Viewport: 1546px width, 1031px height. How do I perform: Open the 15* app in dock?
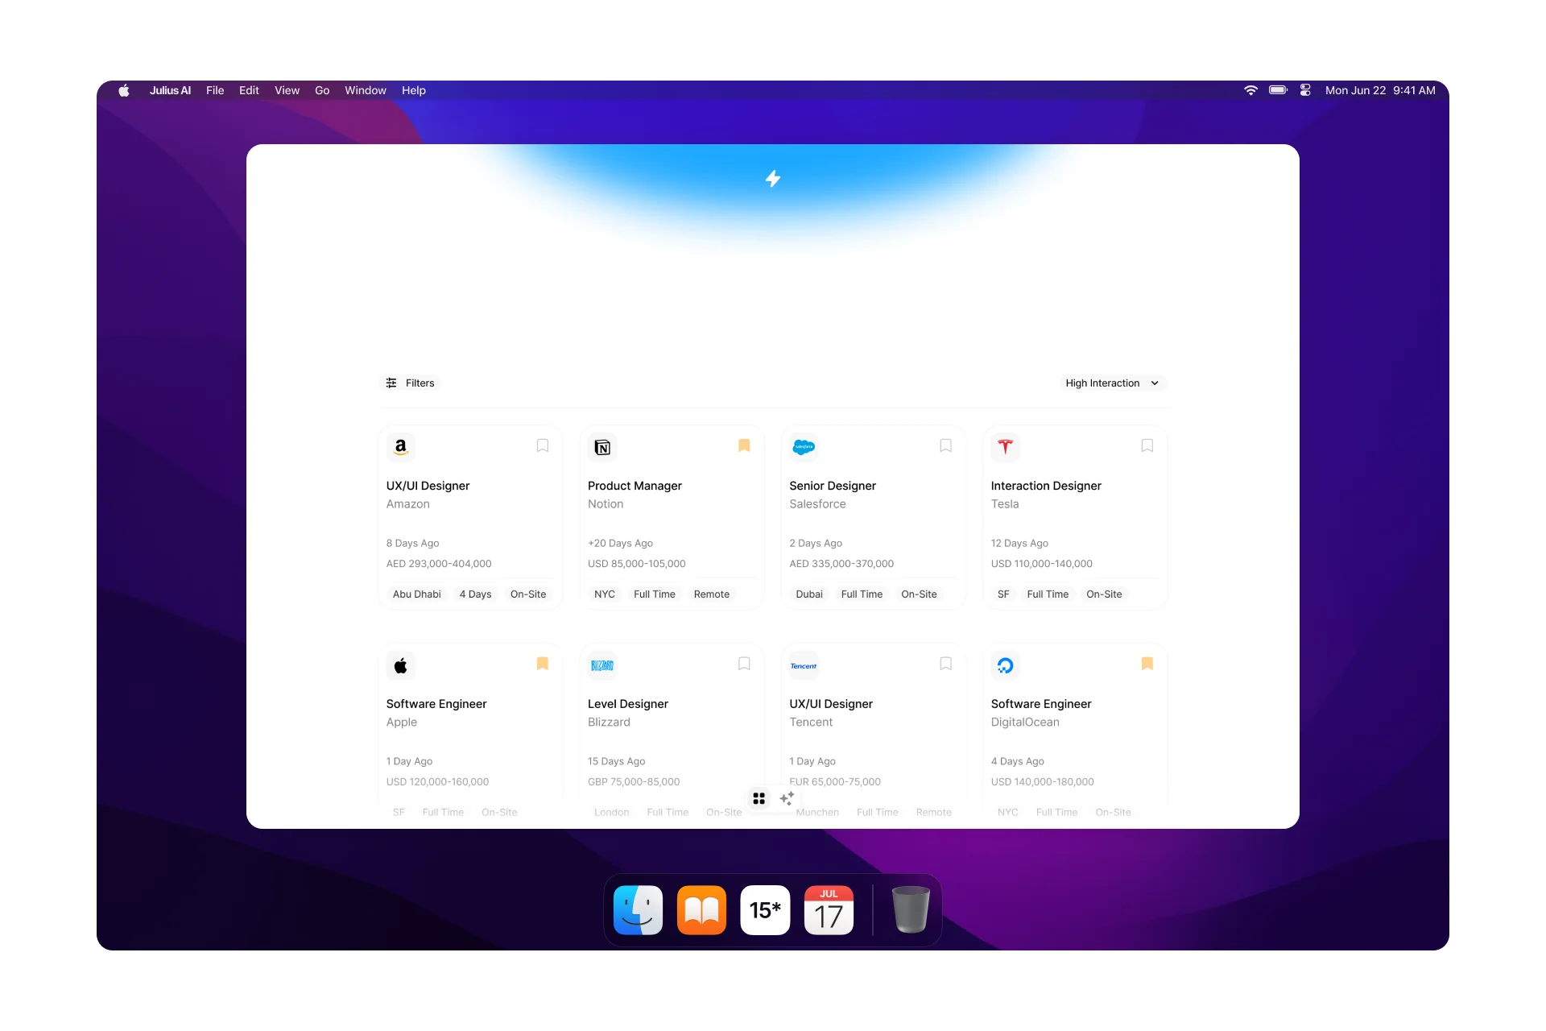point(765,910)
